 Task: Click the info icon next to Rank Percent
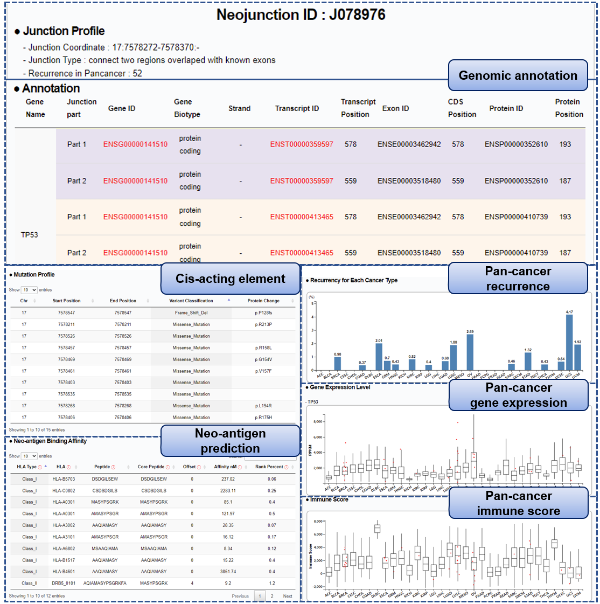click(287, 467)
